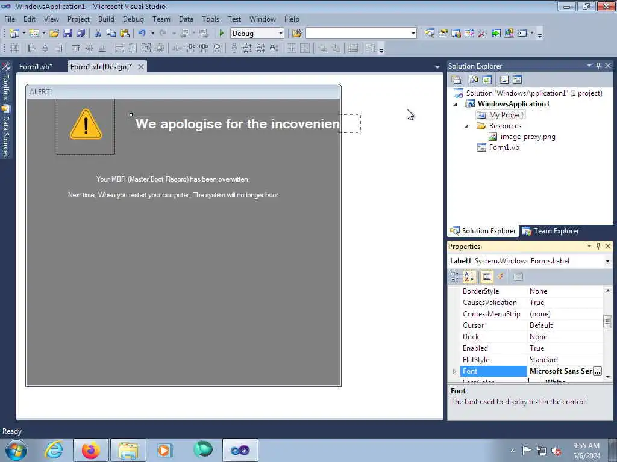Open the Debug configuration dropdown

pyautogui.click(x=281, y=34)
